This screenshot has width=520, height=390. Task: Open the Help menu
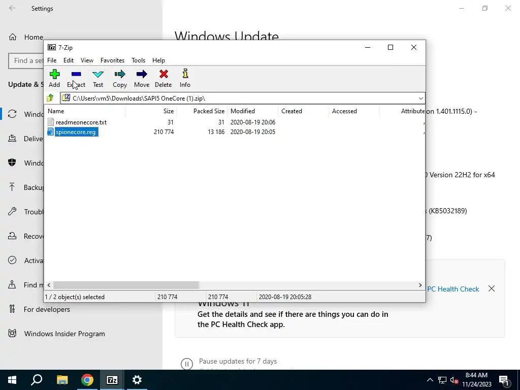(158, 60)
